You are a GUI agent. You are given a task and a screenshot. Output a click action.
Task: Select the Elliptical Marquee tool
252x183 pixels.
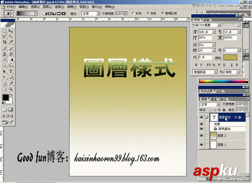[4, 31]
